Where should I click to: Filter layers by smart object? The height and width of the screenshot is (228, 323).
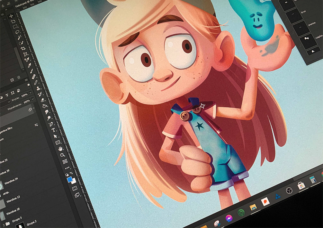[18, 91]
